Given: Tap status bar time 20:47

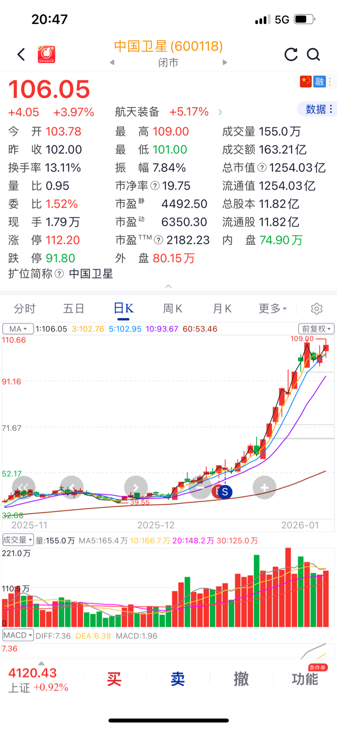Looking at the screenshot, I should (x=50, y=19).
